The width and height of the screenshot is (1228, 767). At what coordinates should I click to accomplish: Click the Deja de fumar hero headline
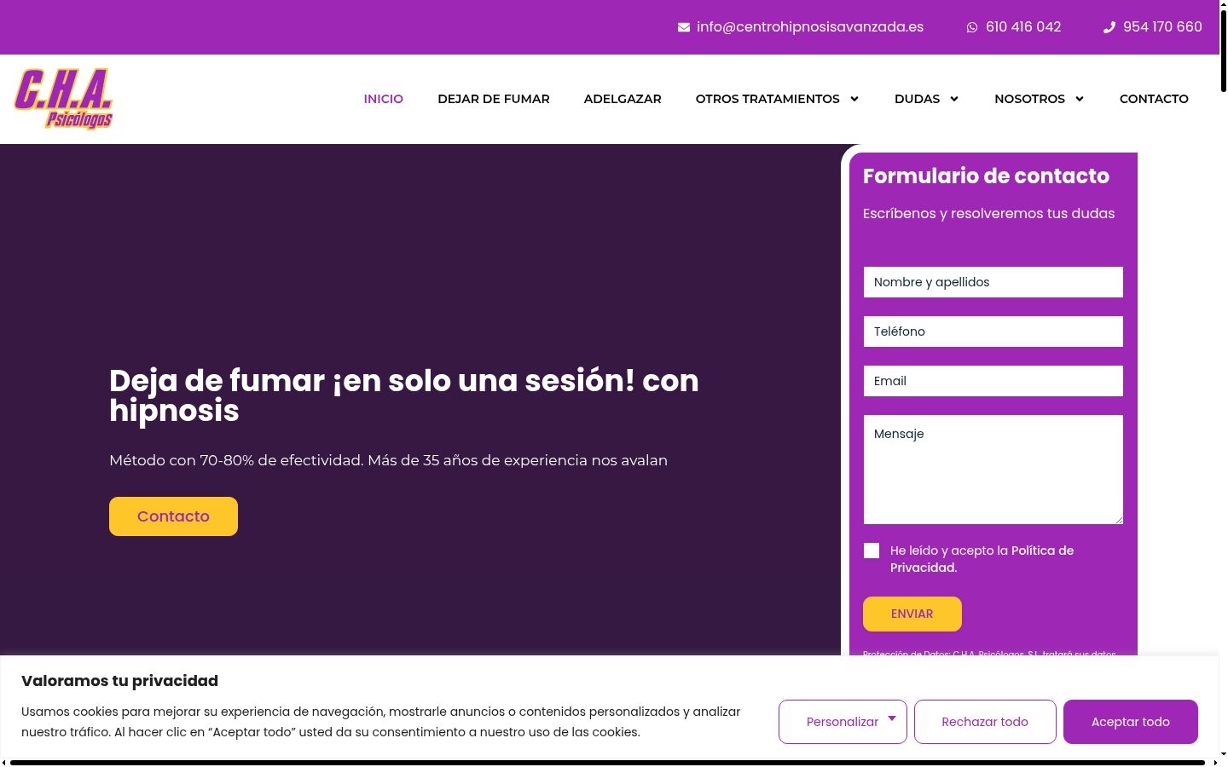tap(404, 395)
